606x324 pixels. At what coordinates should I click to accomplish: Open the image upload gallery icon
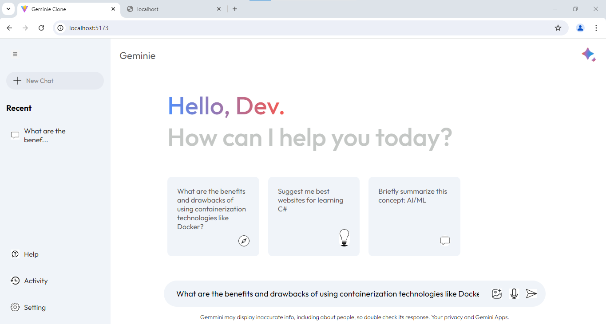tap(496, 293)
